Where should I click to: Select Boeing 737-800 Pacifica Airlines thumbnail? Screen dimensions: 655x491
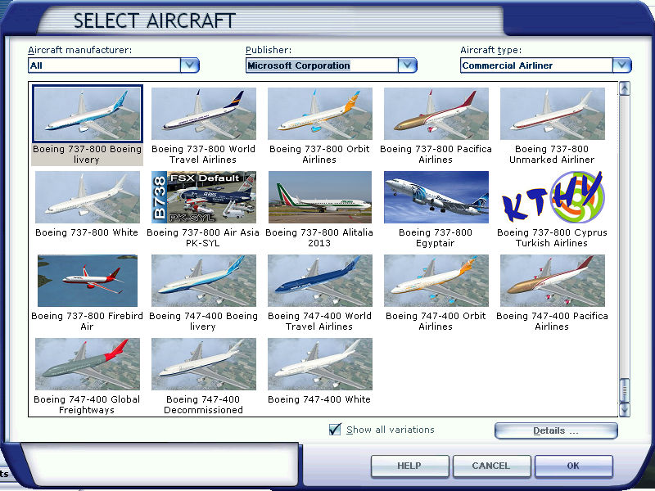coord(436,114)
